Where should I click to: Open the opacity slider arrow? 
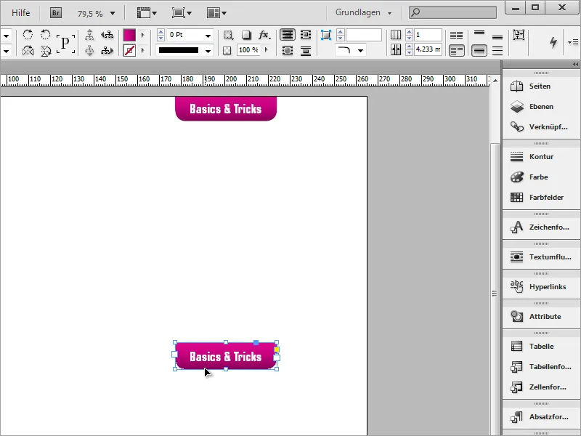click(266, 50)
